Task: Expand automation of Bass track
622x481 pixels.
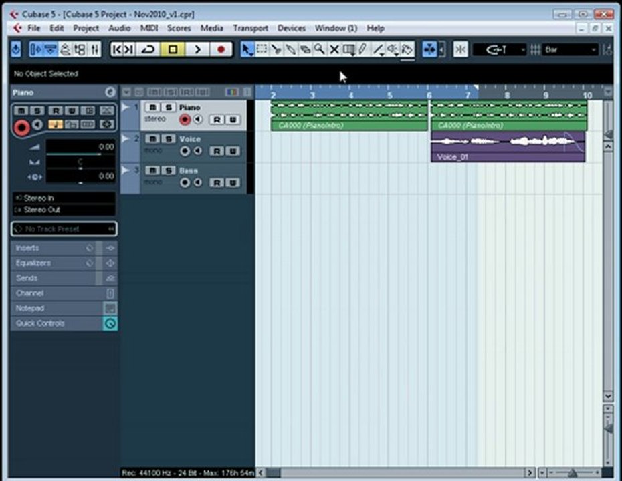Action: [x=125, y=170]
